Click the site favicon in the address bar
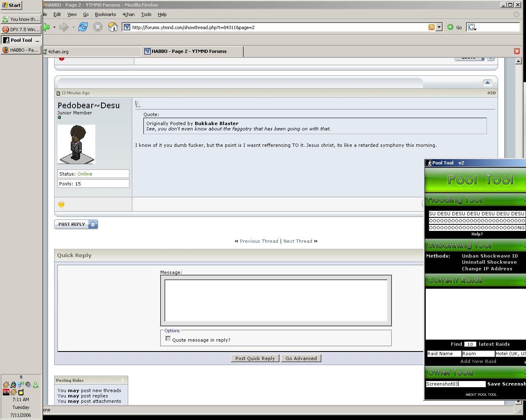 coord(127,27)
